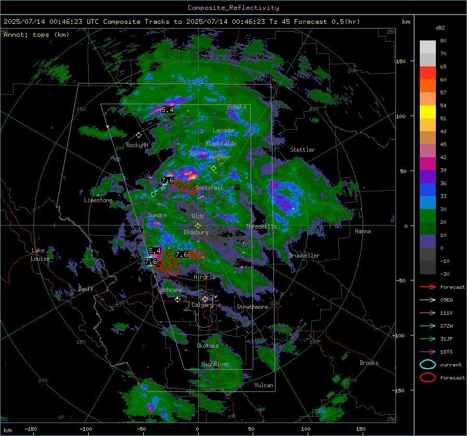Click the light gray 80 dBZ swatch
Screen dimensions: 467x436
428,47
